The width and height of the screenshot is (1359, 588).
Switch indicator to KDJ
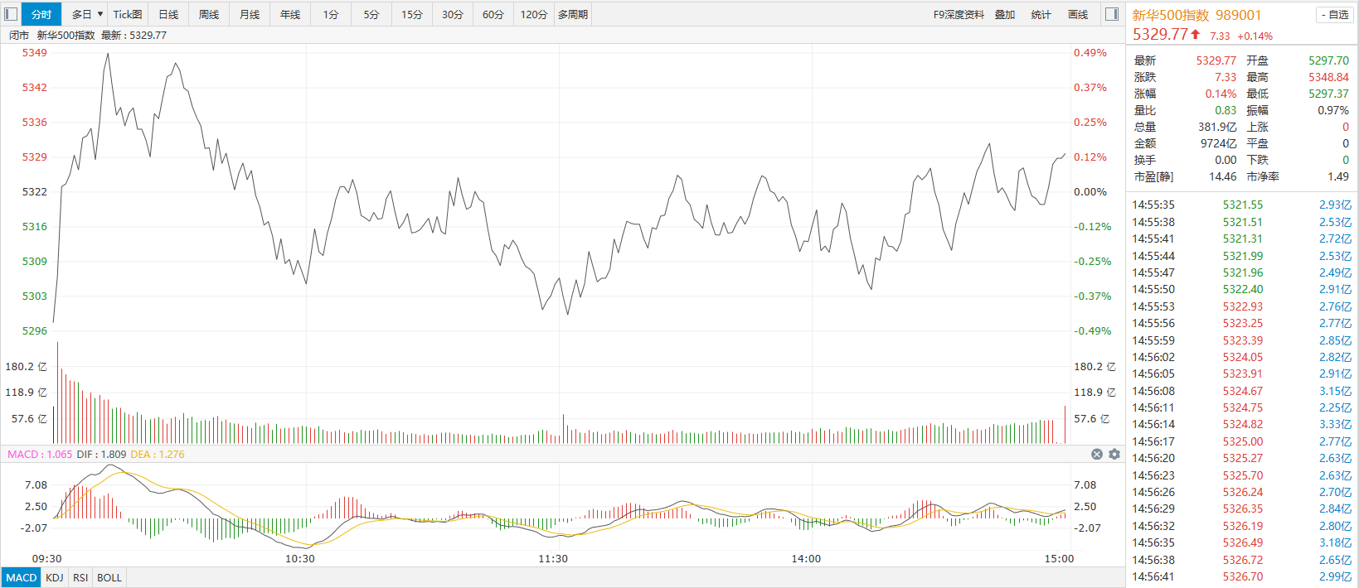coord(55,577)
